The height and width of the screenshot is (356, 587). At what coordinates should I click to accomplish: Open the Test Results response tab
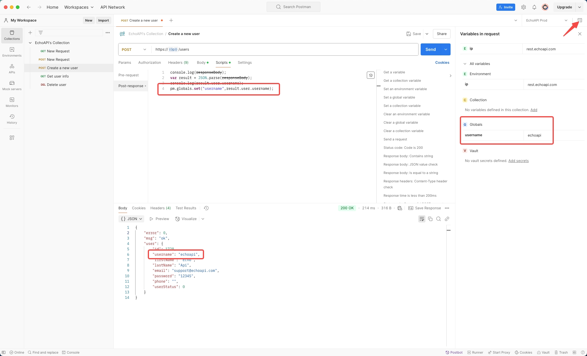186,208
